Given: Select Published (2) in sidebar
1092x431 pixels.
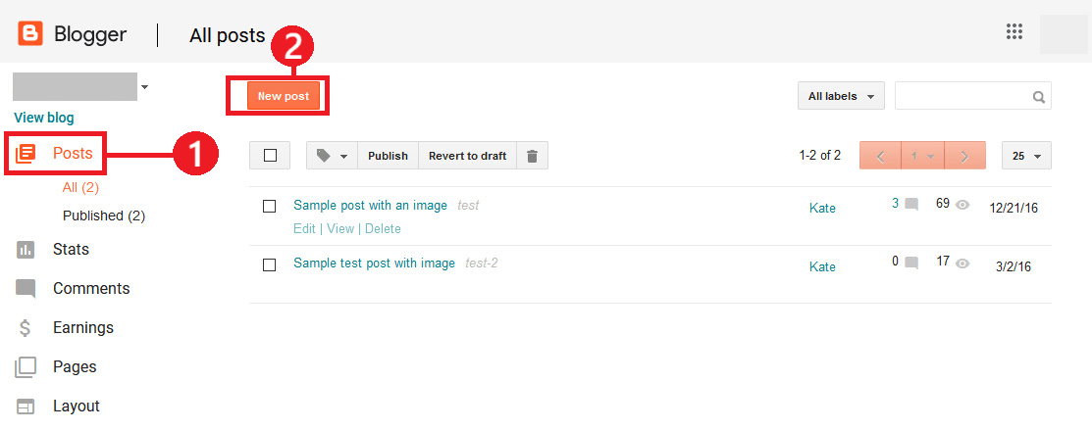Looking at the screenshot, I should (104, 215).
